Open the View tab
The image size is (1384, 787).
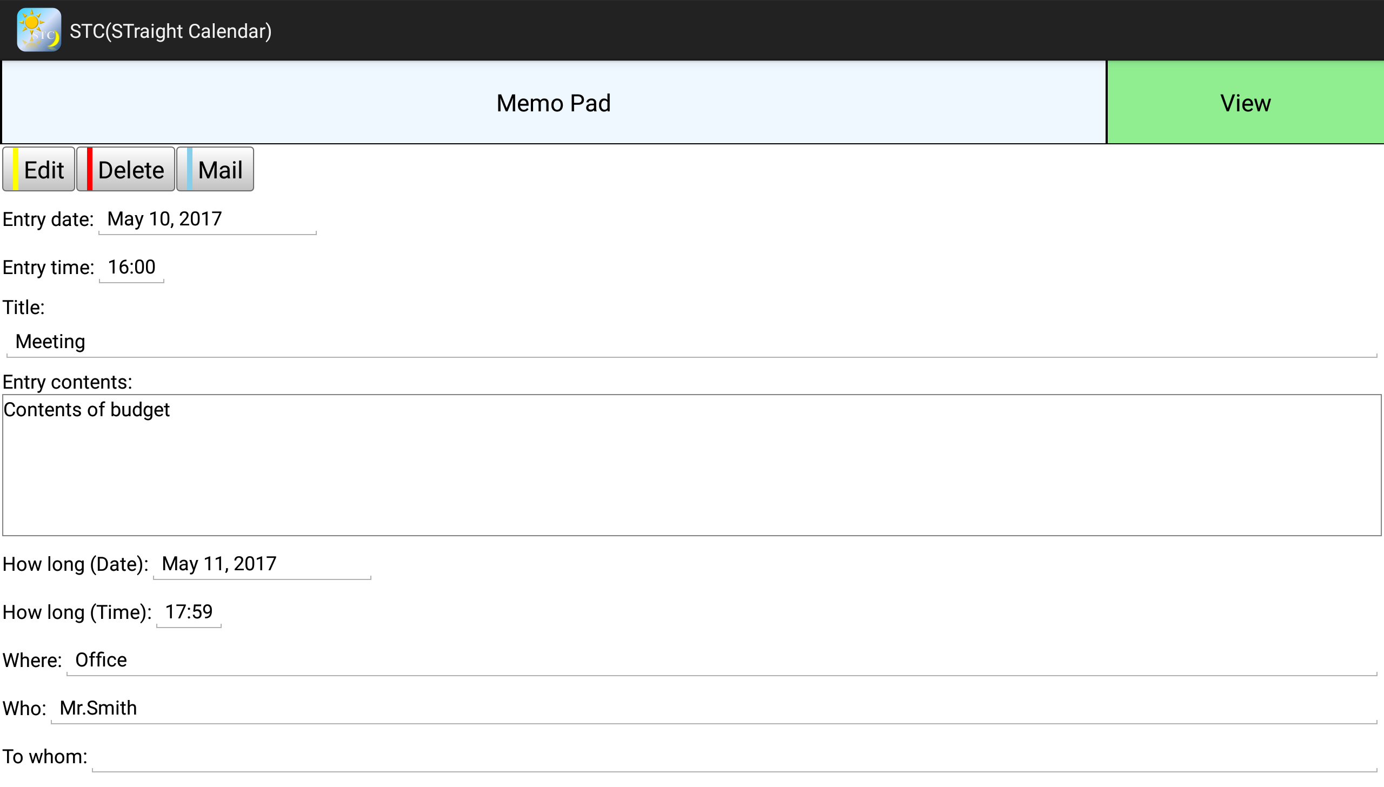[1245, 103]
